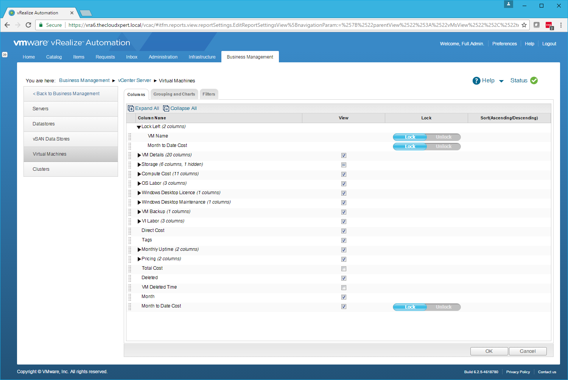Click Back to Business Management link
568x380 pixels.
coord(66,94)
